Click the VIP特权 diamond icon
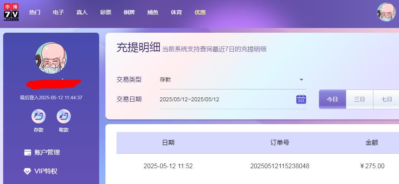399x184 pixels. (x=27, y=171)
